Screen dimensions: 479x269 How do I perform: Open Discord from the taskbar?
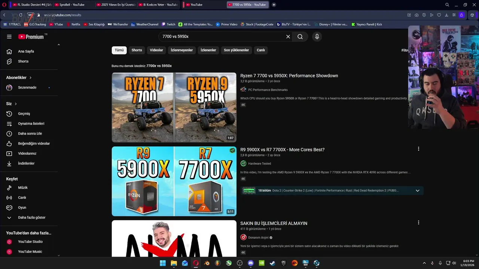pyautogui.click(x=251, y=263)
